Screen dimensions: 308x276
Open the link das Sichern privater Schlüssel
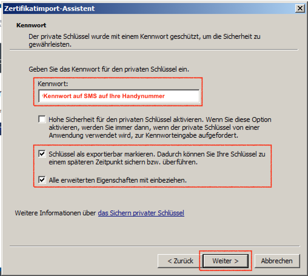point(141,213)
